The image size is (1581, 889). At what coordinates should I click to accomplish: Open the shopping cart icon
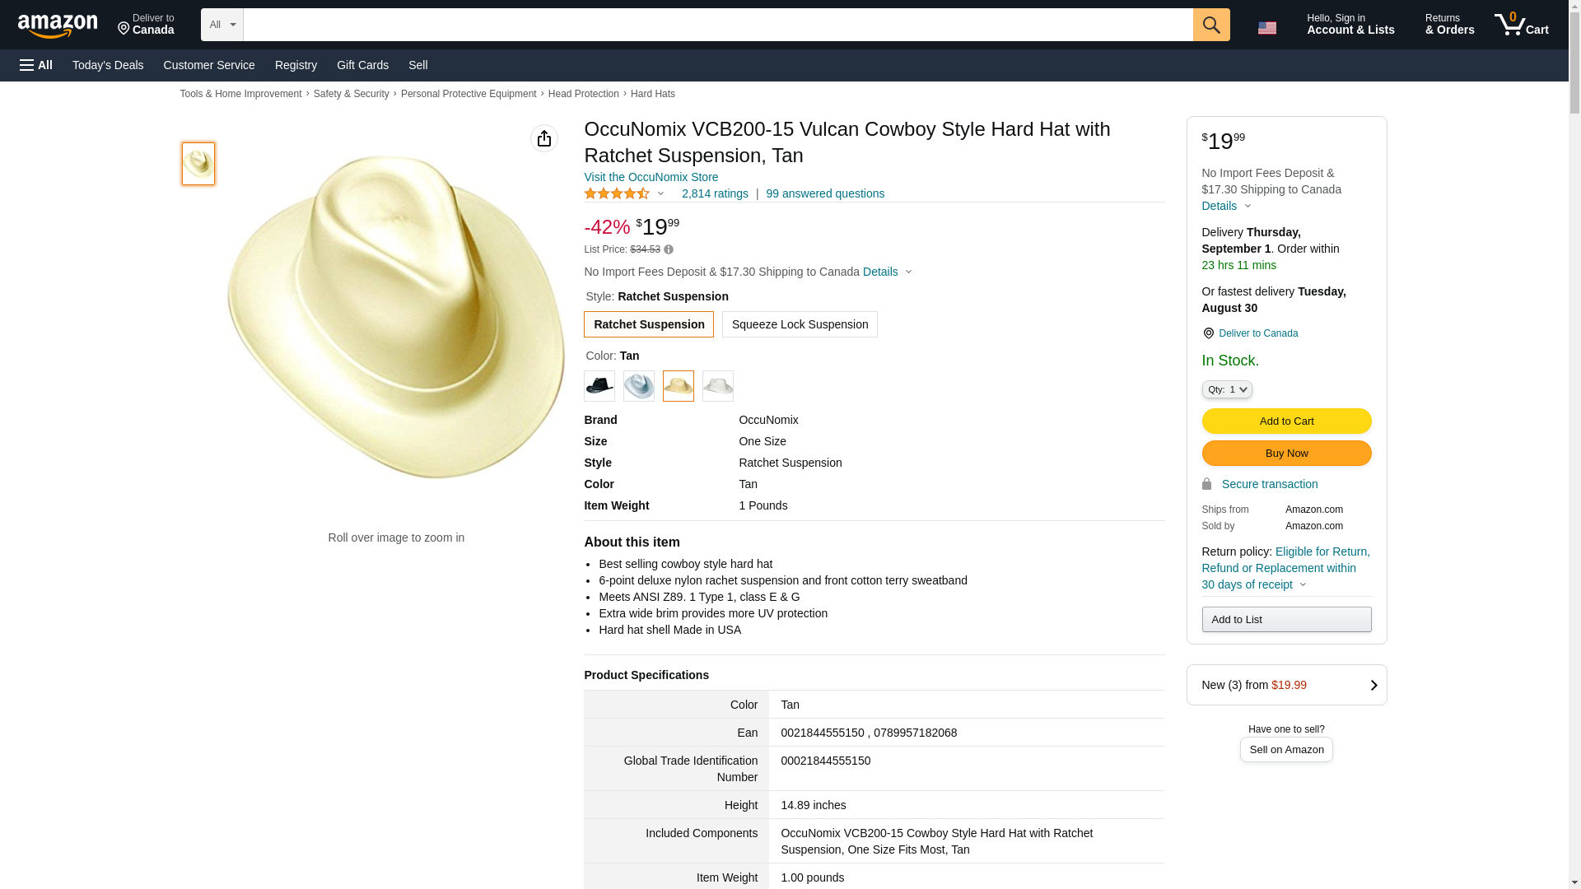click(x=1521, y=25)
